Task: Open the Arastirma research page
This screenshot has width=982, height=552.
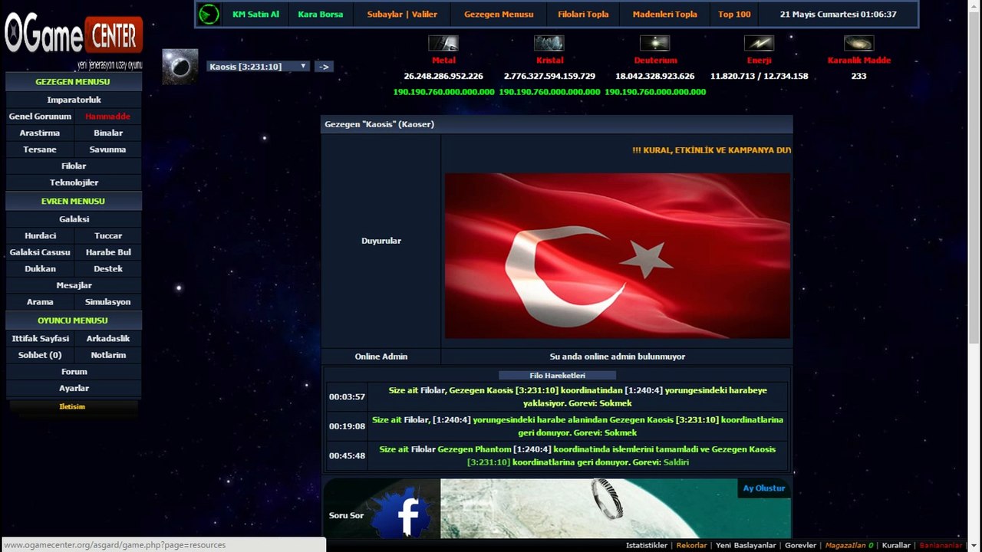Action: pos(40,133)
